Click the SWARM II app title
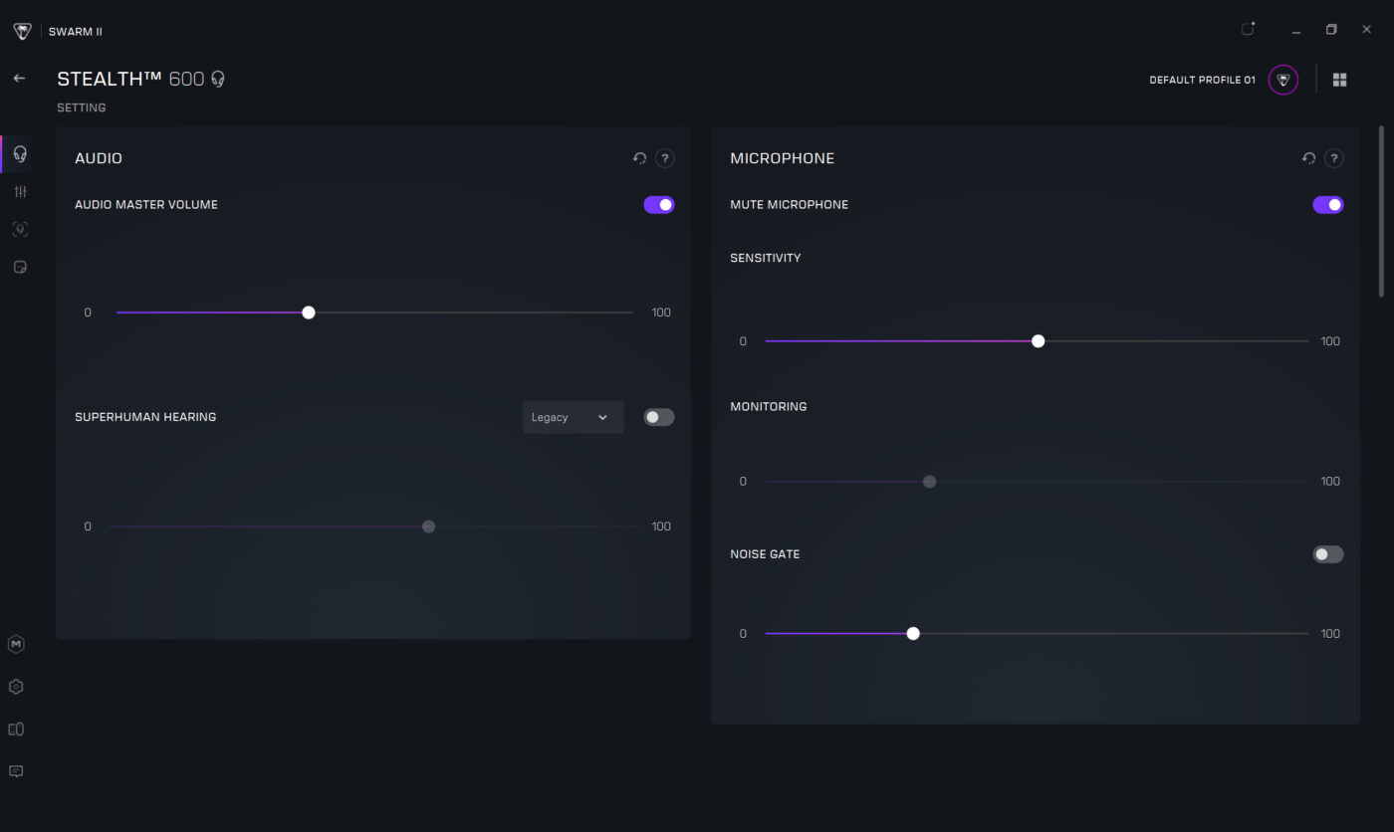The image size is (1394, 832). coord(76,32)
